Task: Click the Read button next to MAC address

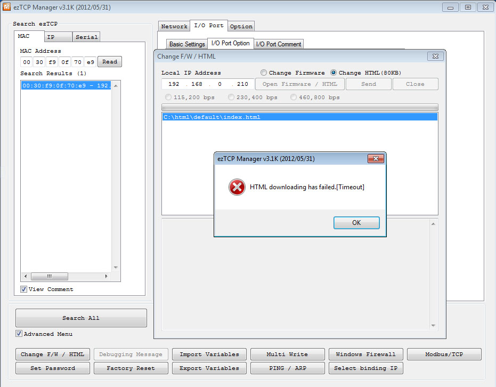Action: pyautogui.click(x=110, y=62)
